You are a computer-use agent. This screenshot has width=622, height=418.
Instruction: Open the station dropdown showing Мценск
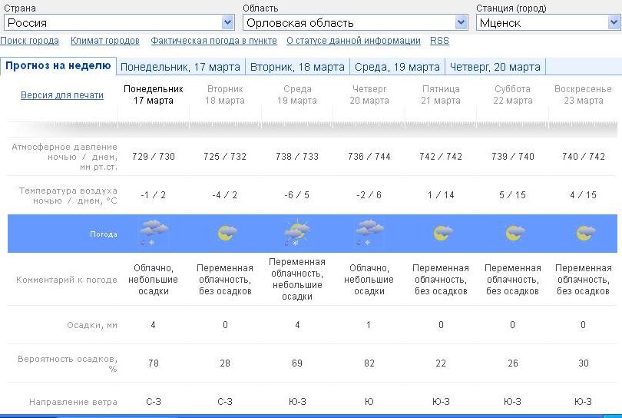[547, 23]
